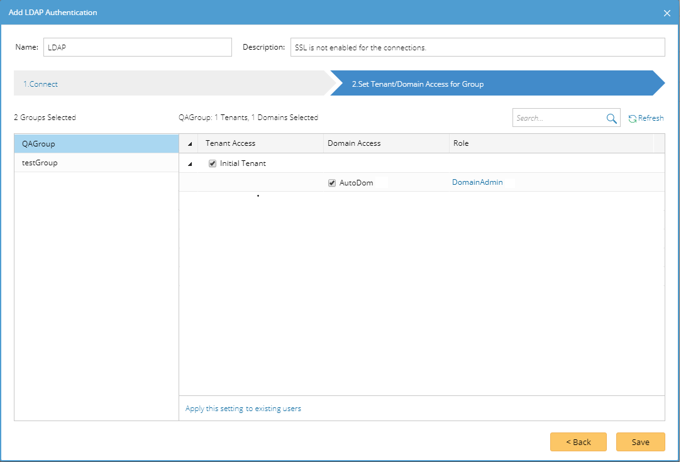
Task: Focus the Name input field
Action: (x=138, y=47)
